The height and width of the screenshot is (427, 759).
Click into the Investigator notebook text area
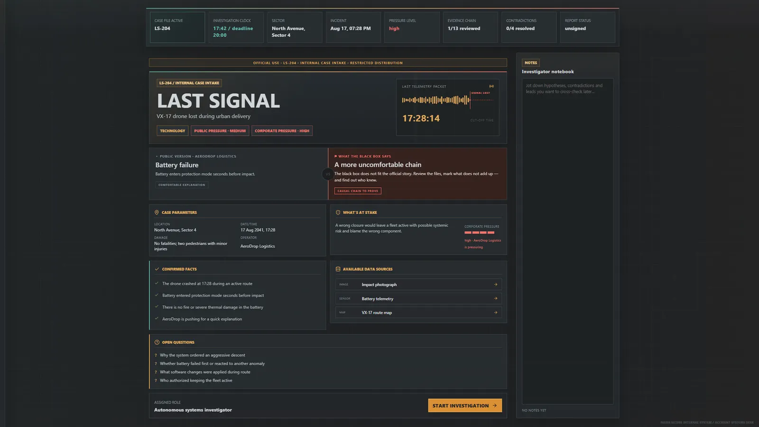click(567, 241)
